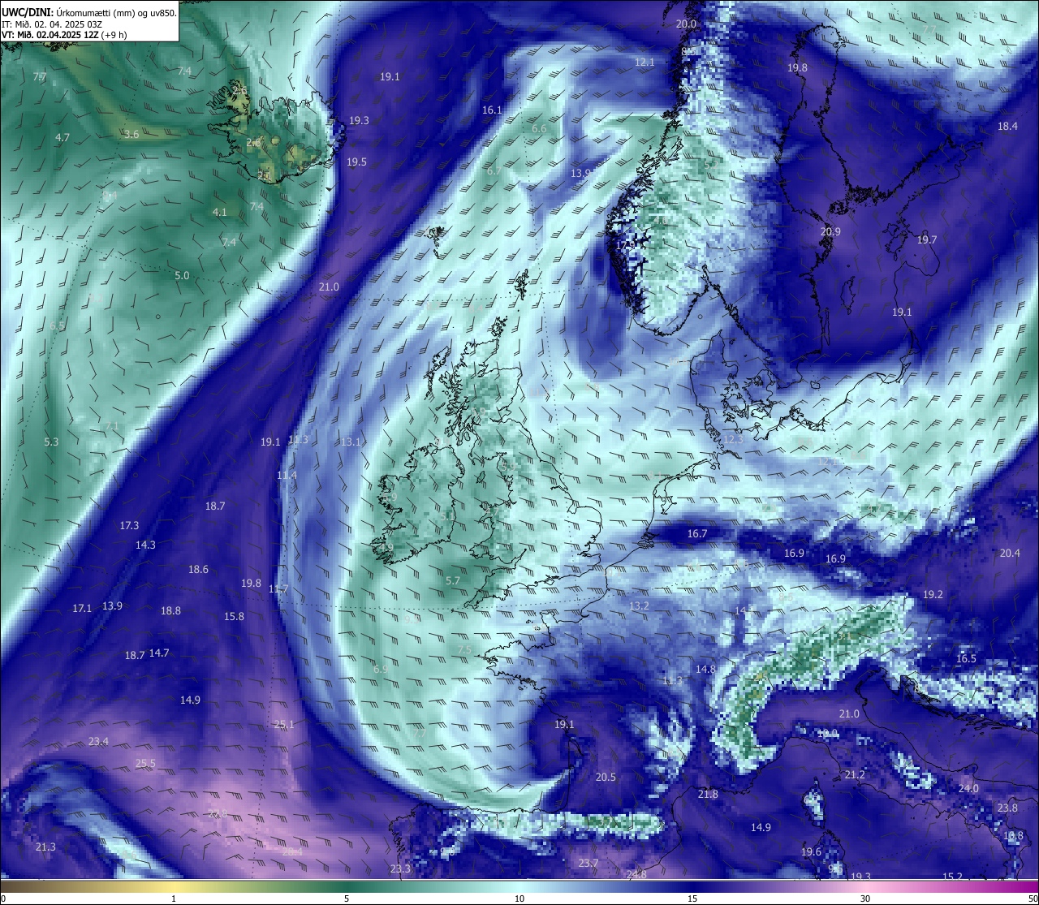The height and width of the screenshot is (905, 1039).
Task: Click the legend label '50'
Action: click(x=1033, y=899)
